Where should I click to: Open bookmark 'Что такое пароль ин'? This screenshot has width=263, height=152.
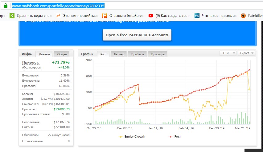tap(219, 16)
